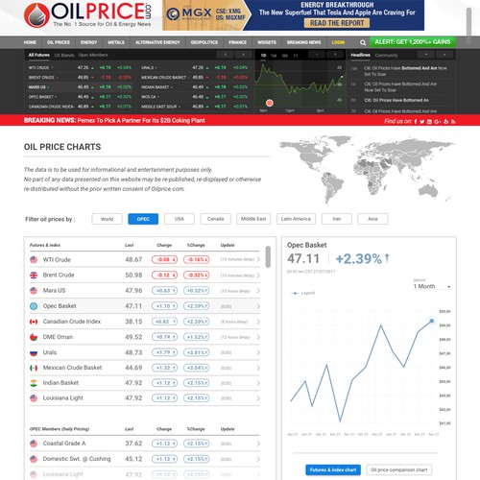
Task: Open the search magnifier icon
Action: tap(363, 42)
